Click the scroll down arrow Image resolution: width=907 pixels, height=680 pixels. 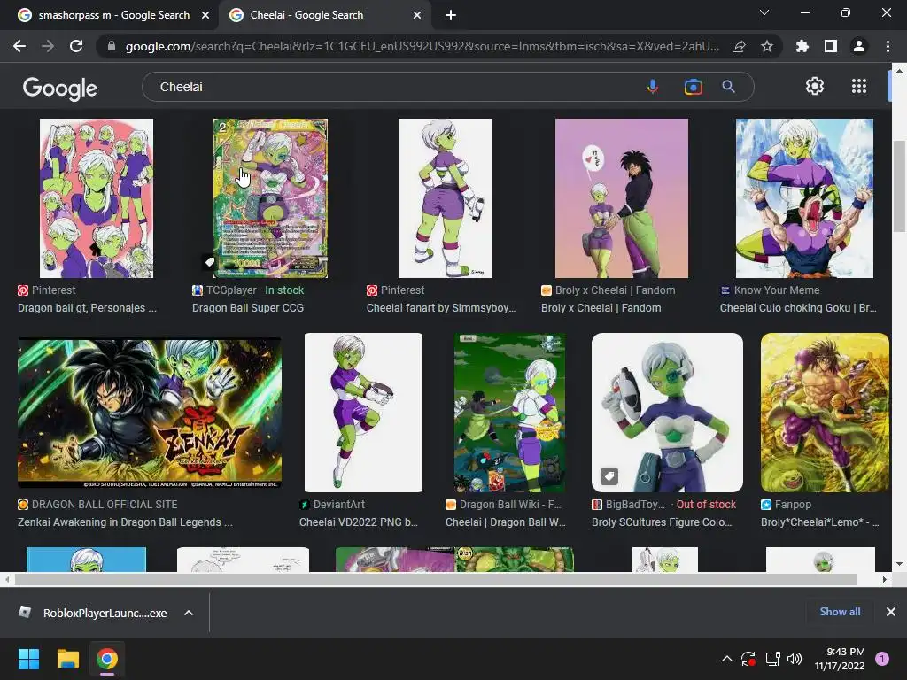click(x=898, y=564)
